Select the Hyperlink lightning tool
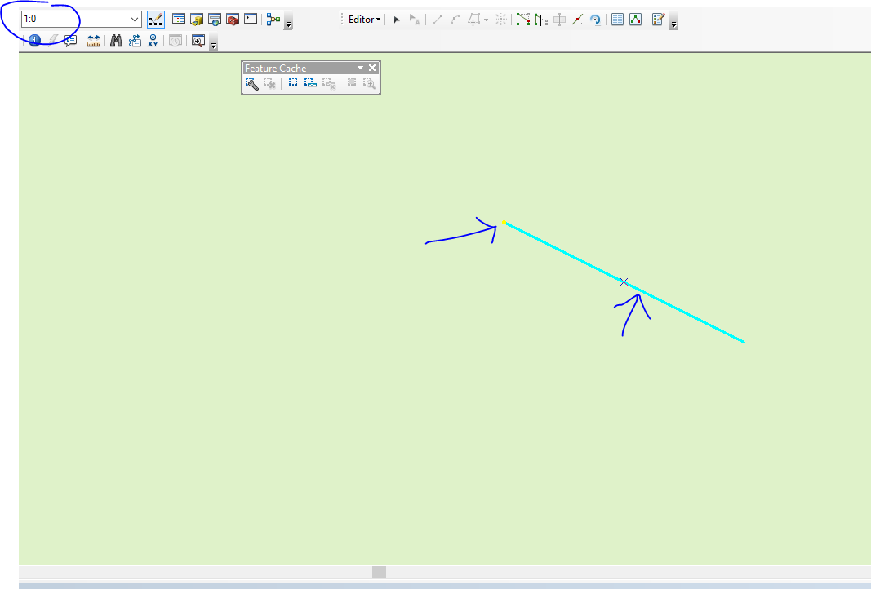The width and height of the screenshot is (871, 589). [53, 41]
